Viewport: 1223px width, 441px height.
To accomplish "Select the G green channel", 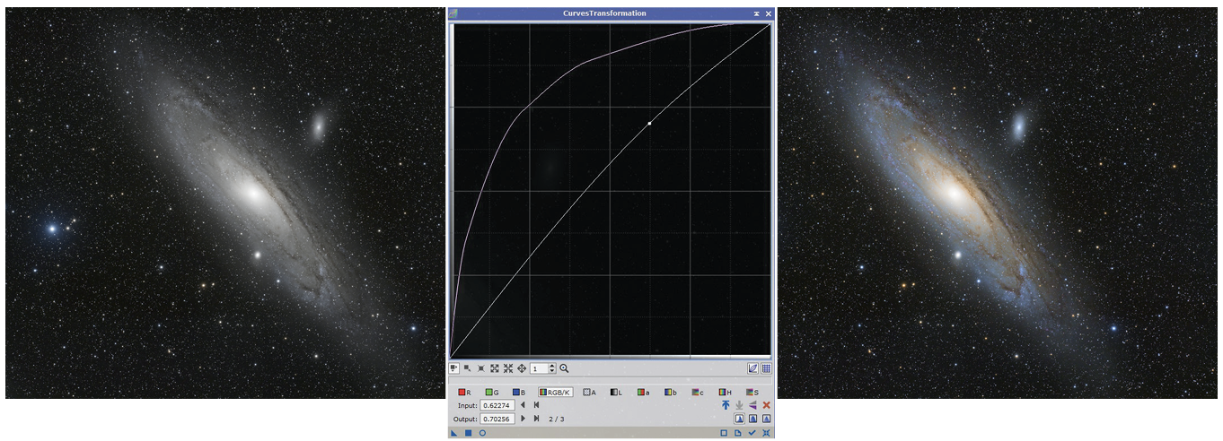I will point(492,393).
